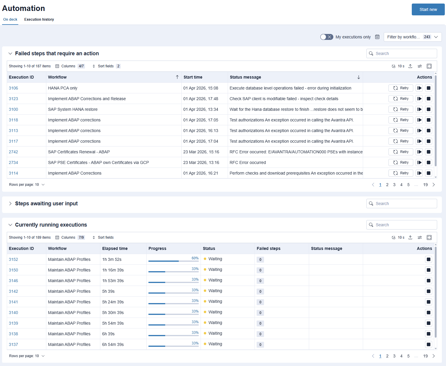The image size is (446, 366).
Task: Open execution ID 3150 link
Action: 13,270
